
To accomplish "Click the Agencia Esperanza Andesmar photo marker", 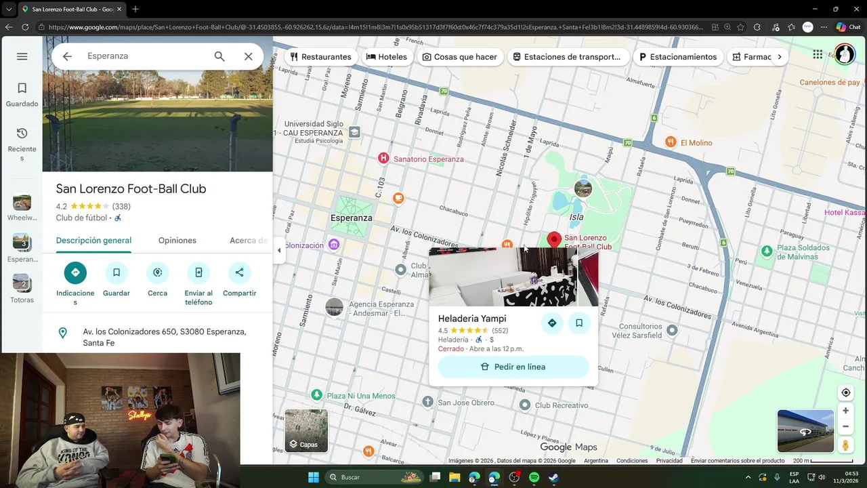I will (334, 307).
